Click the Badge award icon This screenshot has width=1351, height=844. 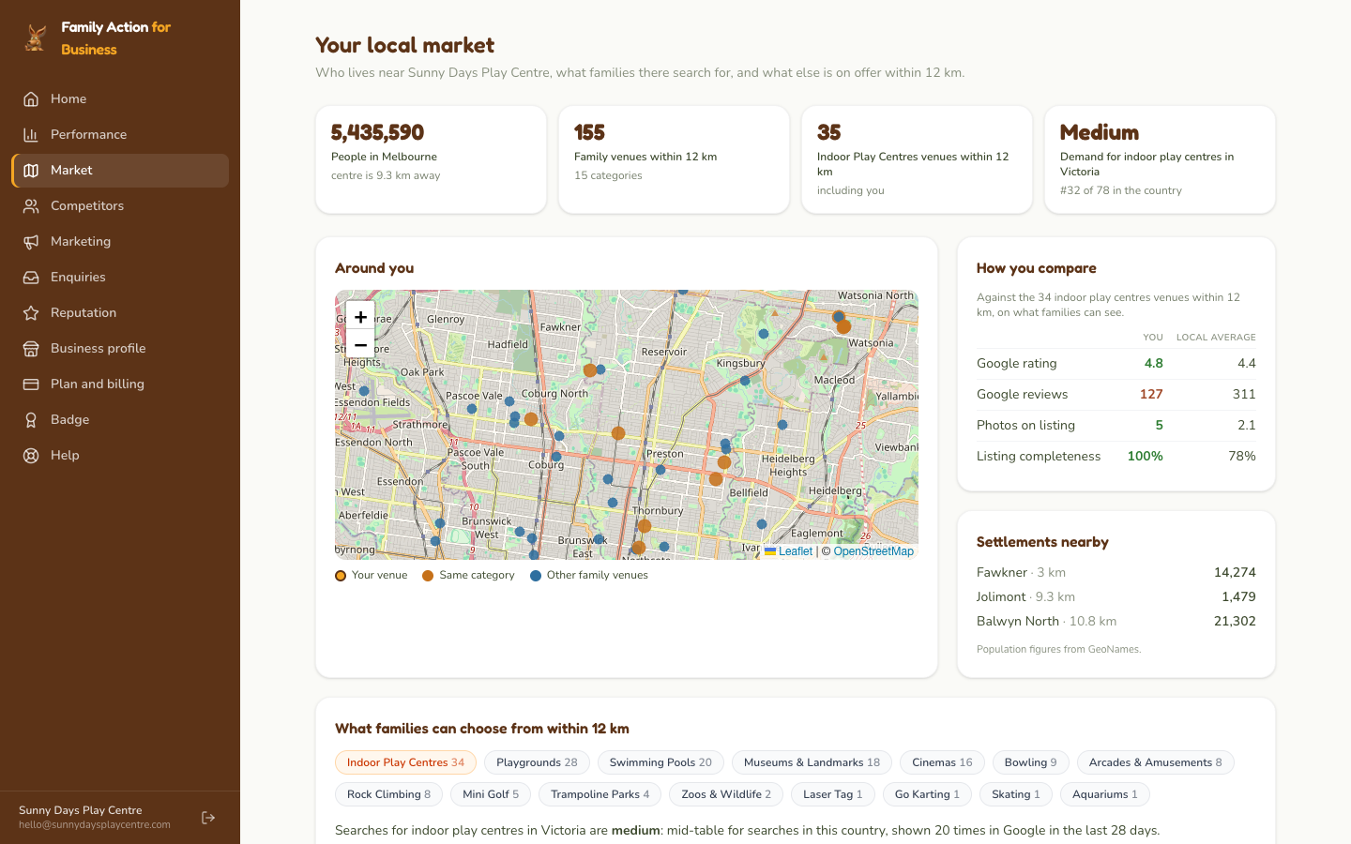[31, 419]
